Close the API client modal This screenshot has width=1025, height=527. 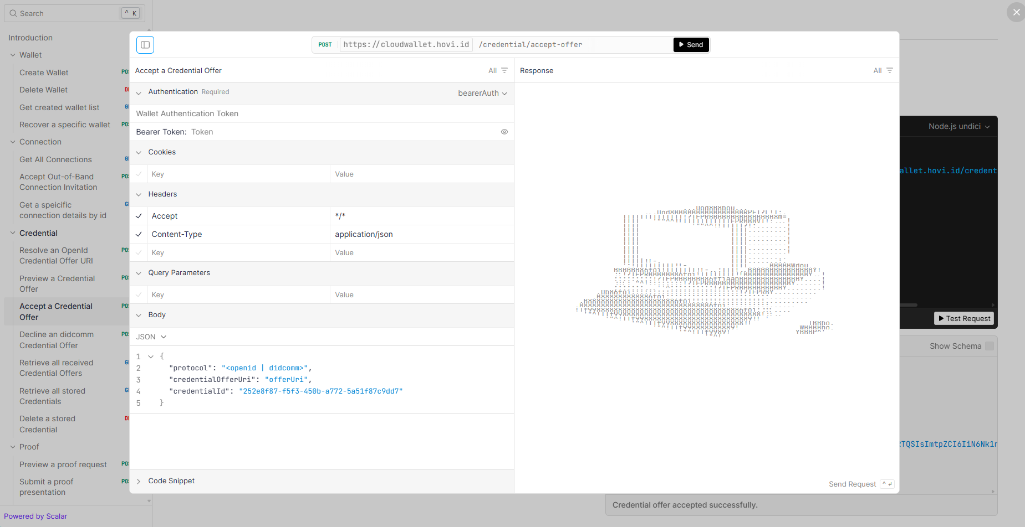1016,12
